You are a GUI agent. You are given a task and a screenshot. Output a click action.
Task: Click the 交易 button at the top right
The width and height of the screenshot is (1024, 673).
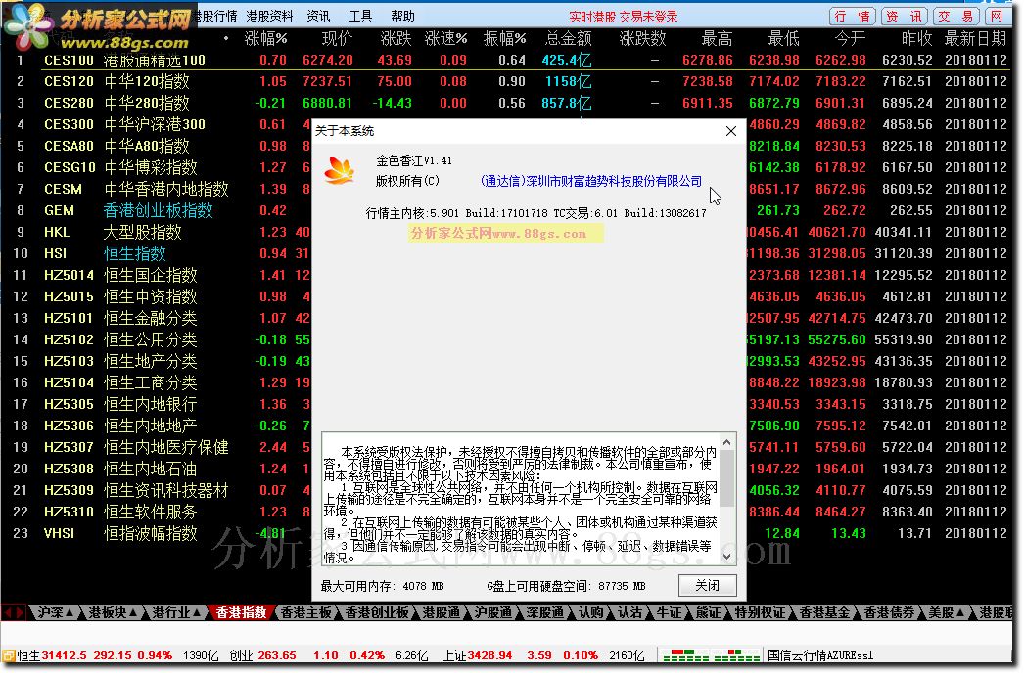[955, 17]
